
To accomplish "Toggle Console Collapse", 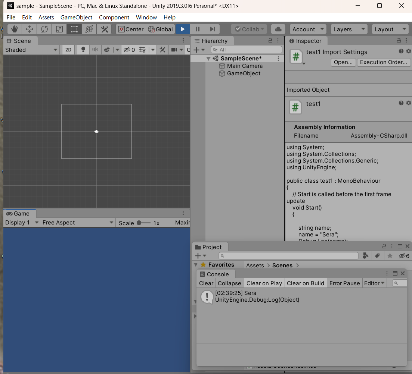I will point(229,283).
